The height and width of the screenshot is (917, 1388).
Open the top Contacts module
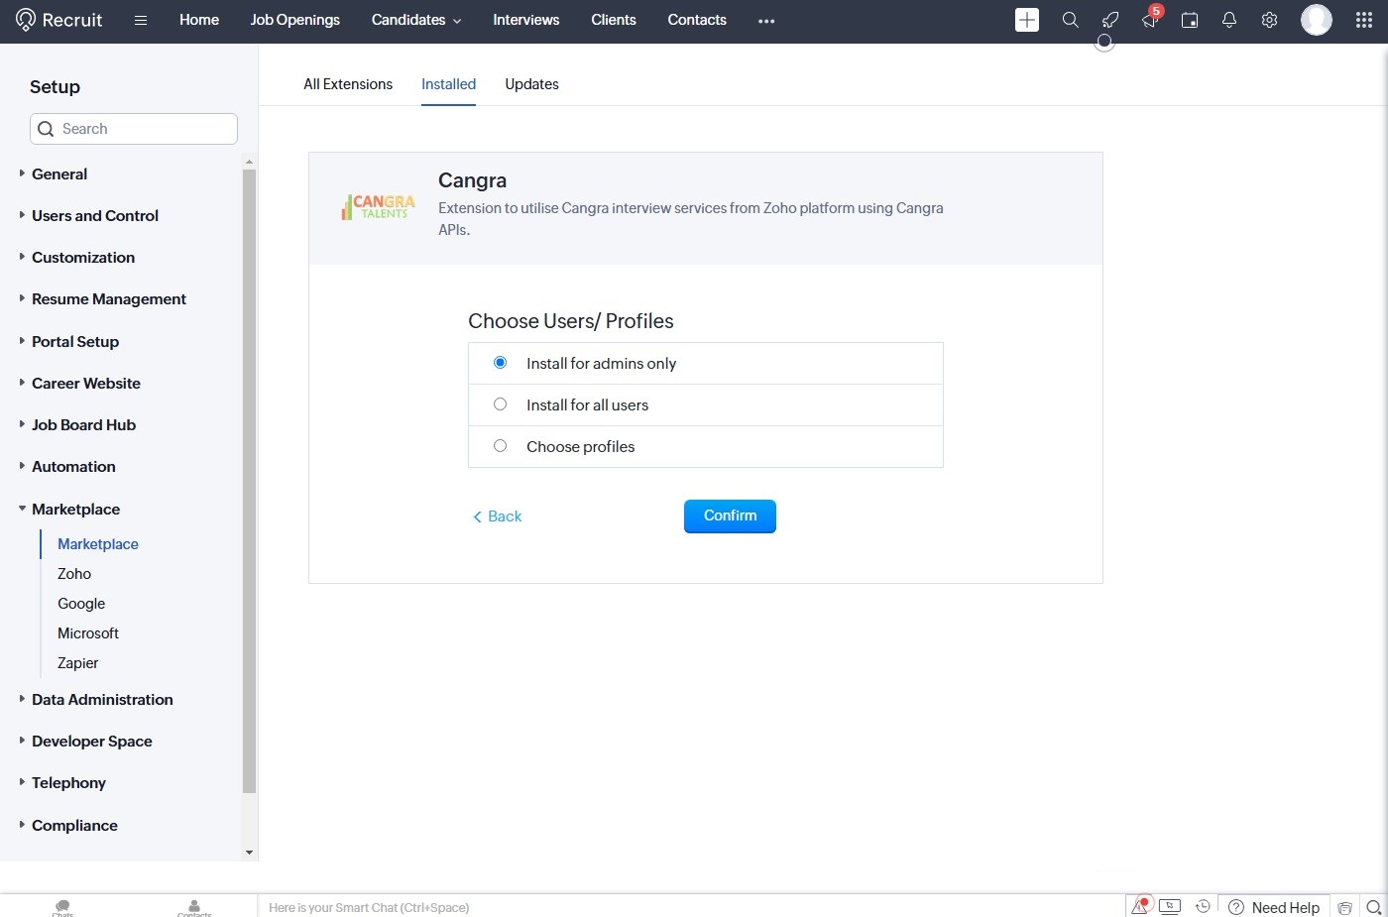pos(697,20)
